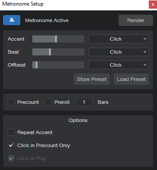Toggle the Metronome Active icon button
The image size is (157, 170).
point(12,20)
